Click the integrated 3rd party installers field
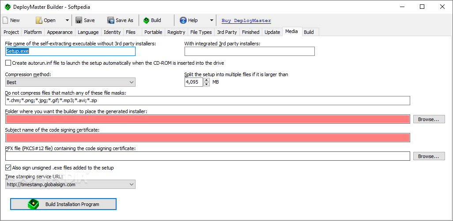Screen dimensions: 453x221 point(249,52)
